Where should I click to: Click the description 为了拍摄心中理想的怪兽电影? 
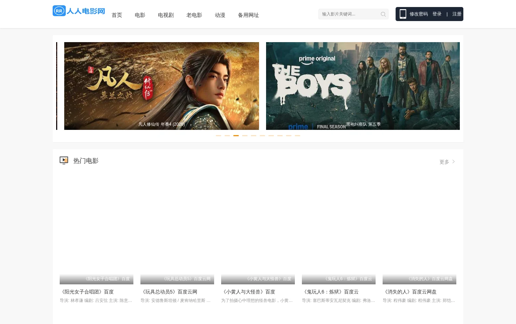pyautogui.click(x=257, y=300)
